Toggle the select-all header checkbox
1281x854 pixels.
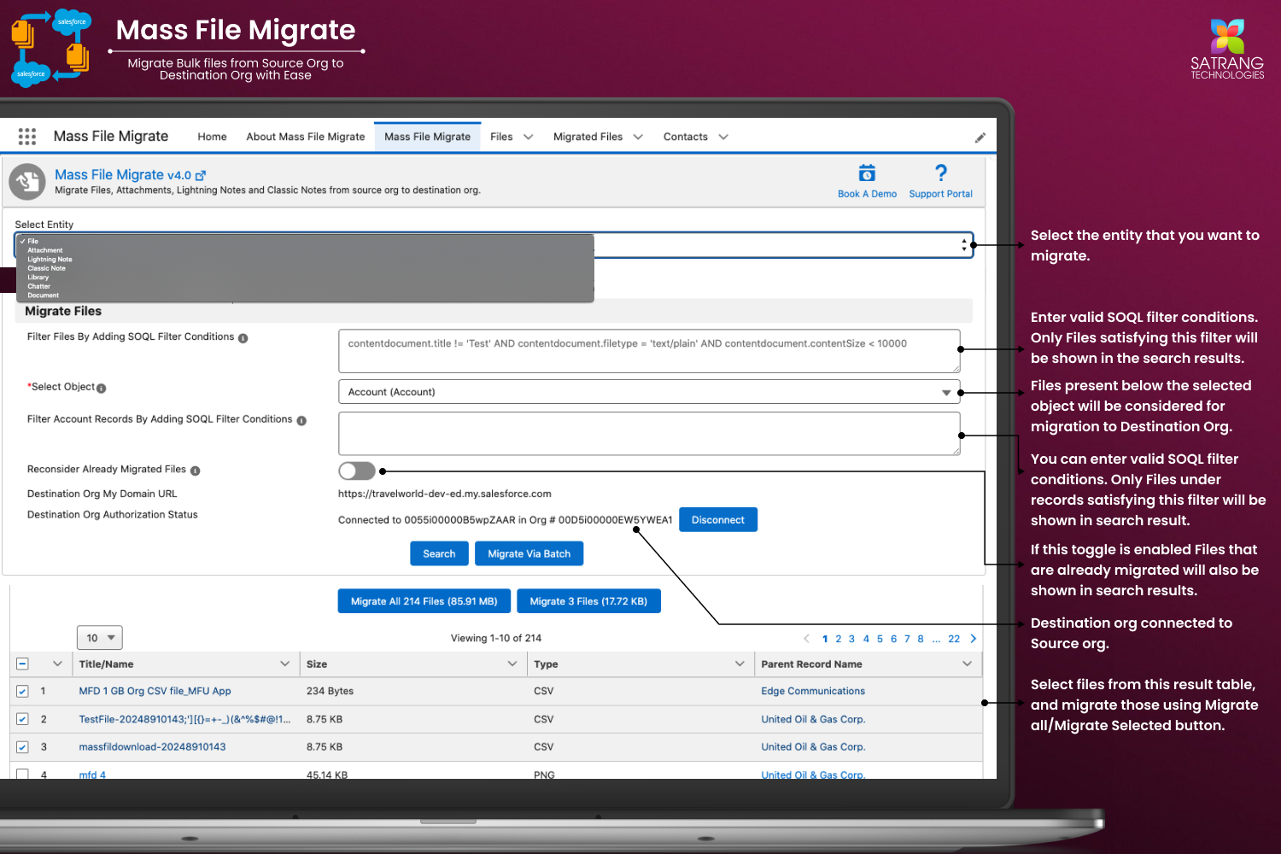coord(23,664)
